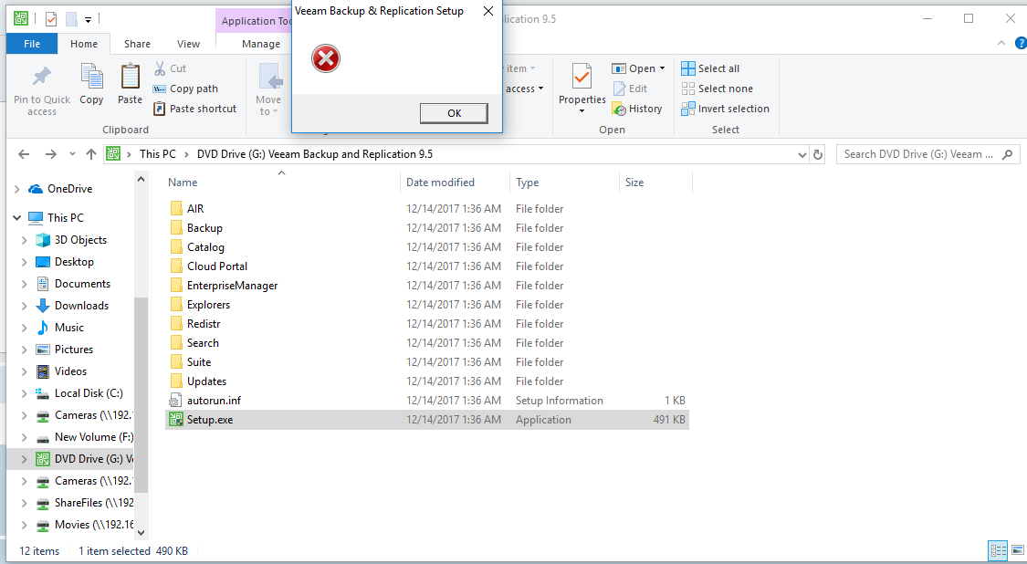This screenshot has width=1027, height=564.
Task: Select ShareFiles network drive in navigation pane
Action: pos(94,503)
